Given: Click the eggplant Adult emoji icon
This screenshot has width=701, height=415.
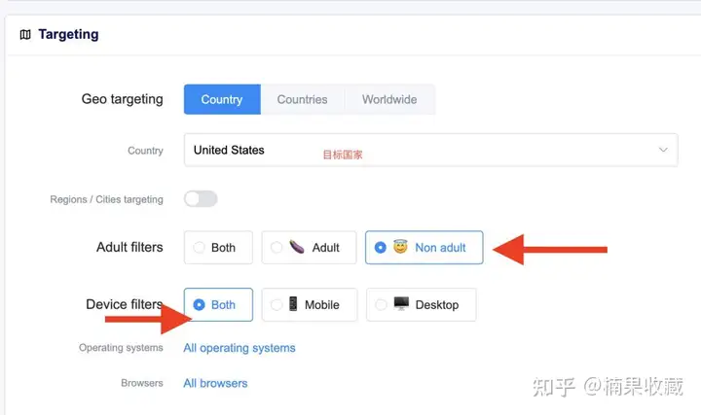Looking at the screenshot, I should 297,247.
